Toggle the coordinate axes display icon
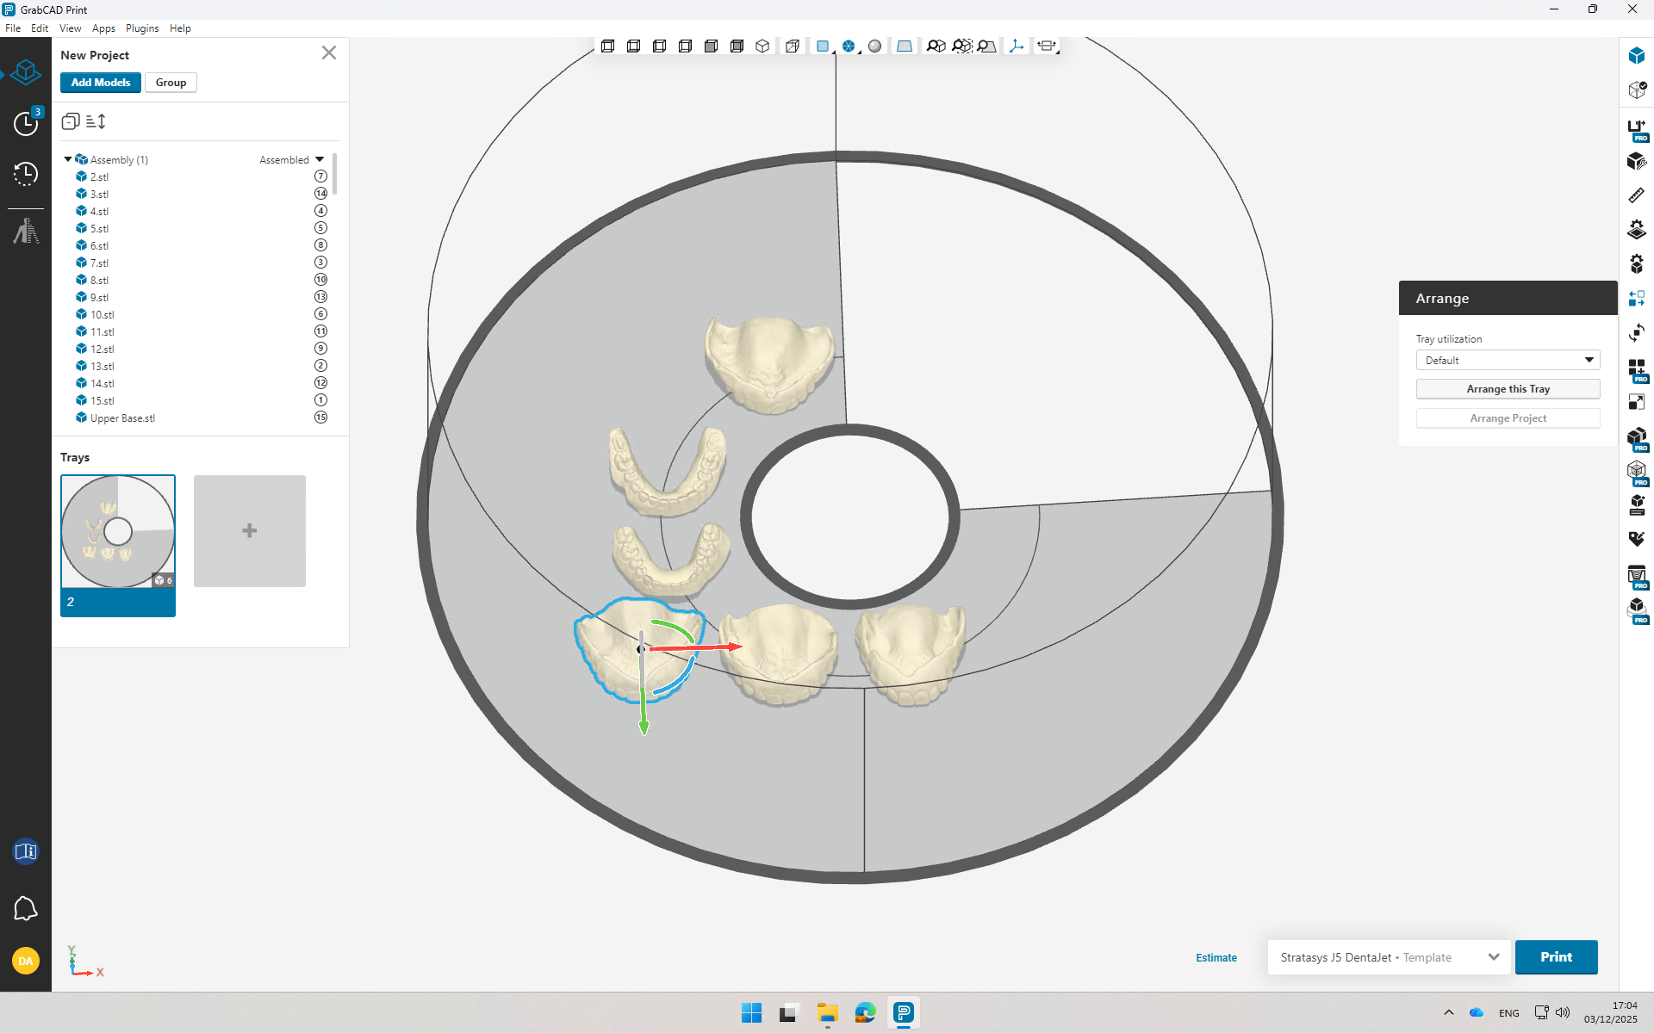Viewport: 1654px width, 1033px height. pyautogui.click(x=1017, y=46)
